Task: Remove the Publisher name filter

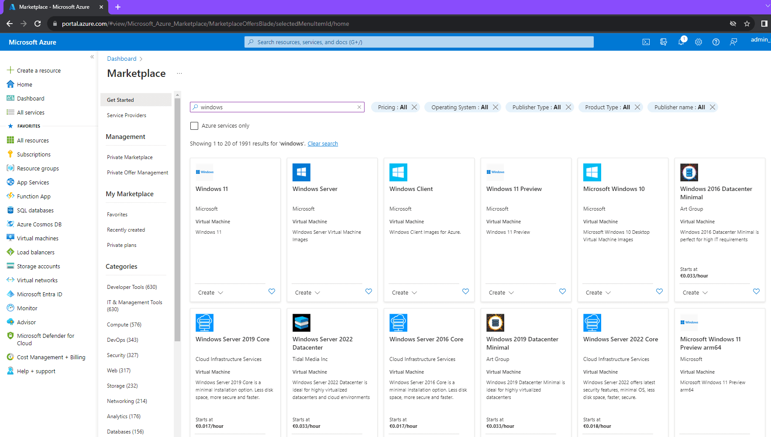Action: tap(712, 107)
